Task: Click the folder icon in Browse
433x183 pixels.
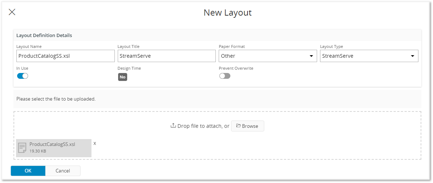Action: click(238, 126)
